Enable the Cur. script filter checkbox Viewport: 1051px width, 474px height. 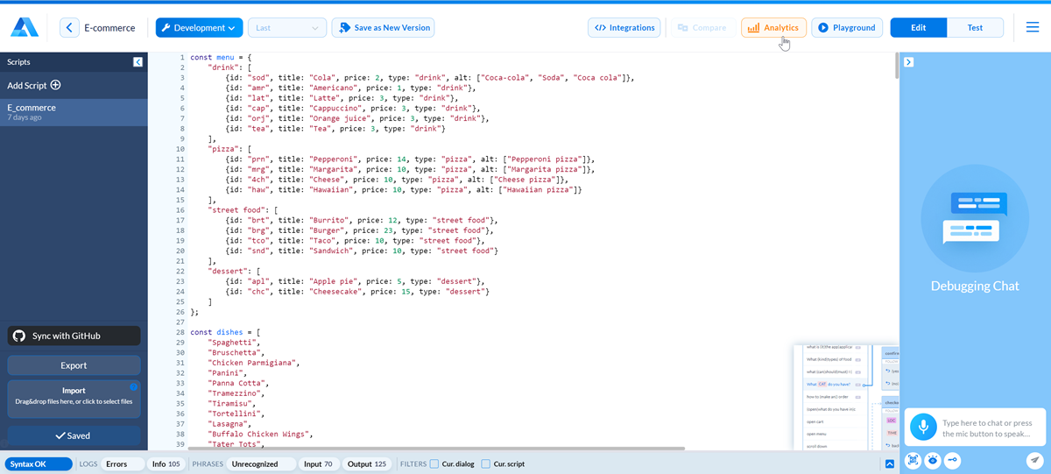point(486,464)
